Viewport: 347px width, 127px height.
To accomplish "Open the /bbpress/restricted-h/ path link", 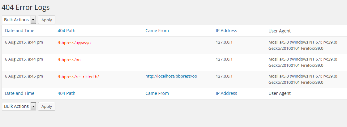I will [78, 77].
